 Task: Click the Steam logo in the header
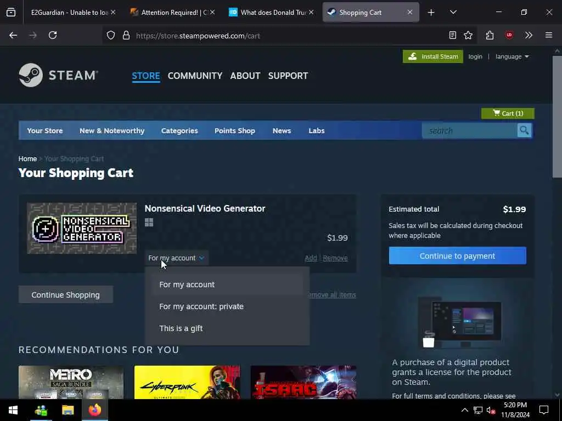(x=58, y=75)
